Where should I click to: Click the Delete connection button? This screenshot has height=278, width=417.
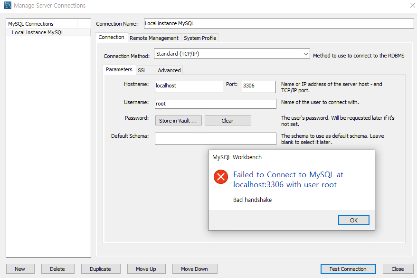pyautogui.click(x=58, y=268)
